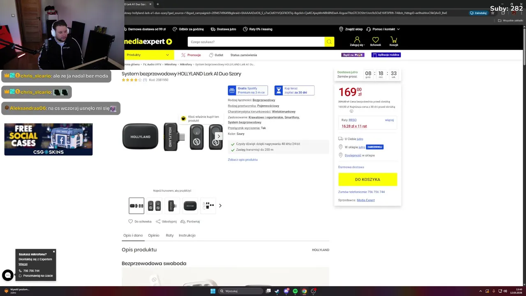Image resolution: width=526 pixels, height=296 pixels.
Task: Open Spotify from the taskbar
Action: tap(295, 291)
